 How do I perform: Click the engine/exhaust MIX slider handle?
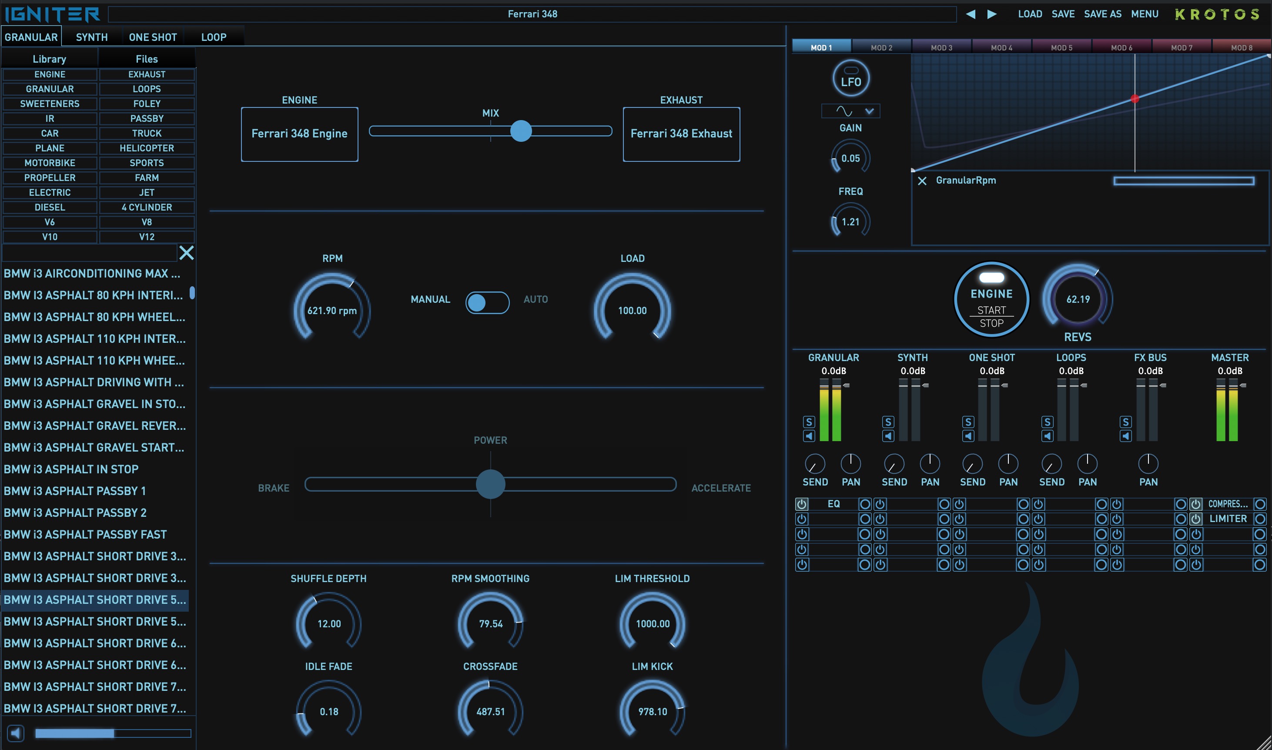click(x=521, y=131)
